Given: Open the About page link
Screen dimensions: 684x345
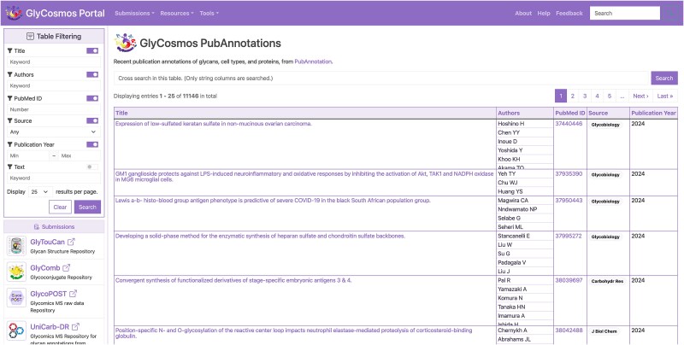Looking at the screenshot, I should pyautogui.click(x=523, y=13).
